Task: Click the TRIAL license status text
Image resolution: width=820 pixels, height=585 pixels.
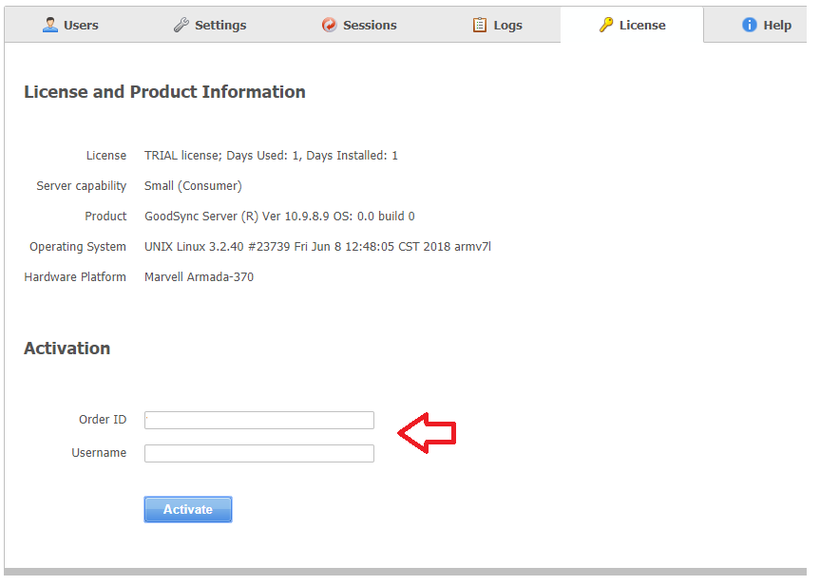Action: 271,156
